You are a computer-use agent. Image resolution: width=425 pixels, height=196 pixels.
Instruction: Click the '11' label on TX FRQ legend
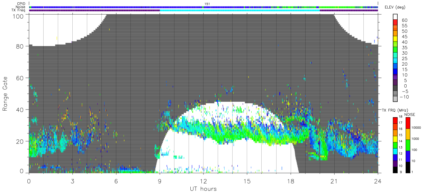click(401, 160)
